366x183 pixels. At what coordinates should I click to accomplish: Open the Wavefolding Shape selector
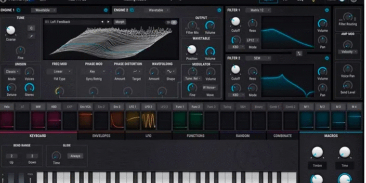click(x=170, y=72)
